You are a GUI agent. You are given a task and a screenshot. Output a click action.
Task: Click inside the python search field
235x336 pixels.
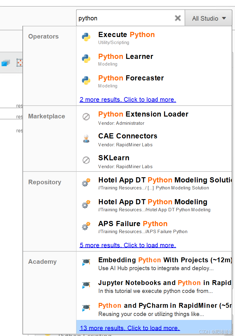[121, 18]
